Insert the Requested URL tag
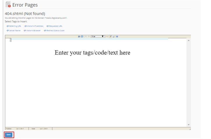211x139 pixels. click(54, 26)
